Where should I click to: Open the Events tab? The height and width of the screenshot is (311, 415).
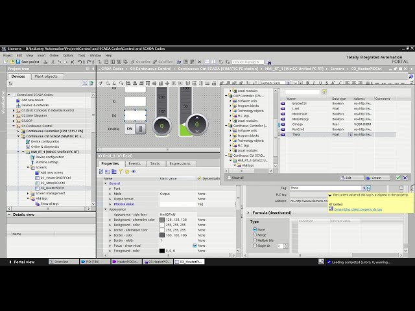[134, 164]
